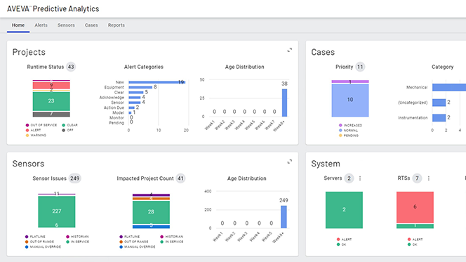Screen dimensions: 466x262
Task: Select the New bar in Alert Categories
Action: point(157,82)
